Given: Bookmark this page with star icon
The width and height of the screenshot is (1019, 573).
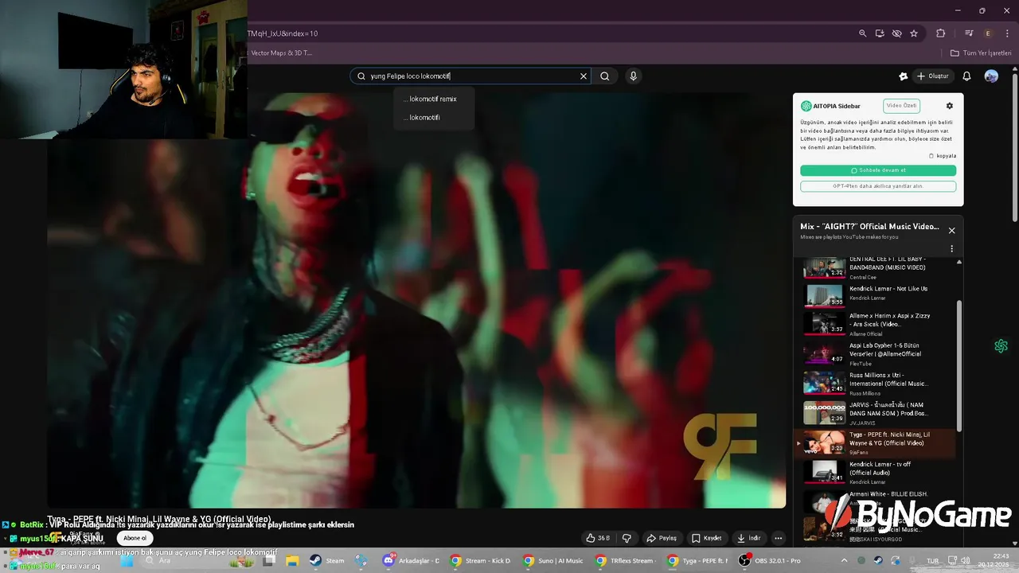Looking at the screenshot, I should [x=914, y=33].
